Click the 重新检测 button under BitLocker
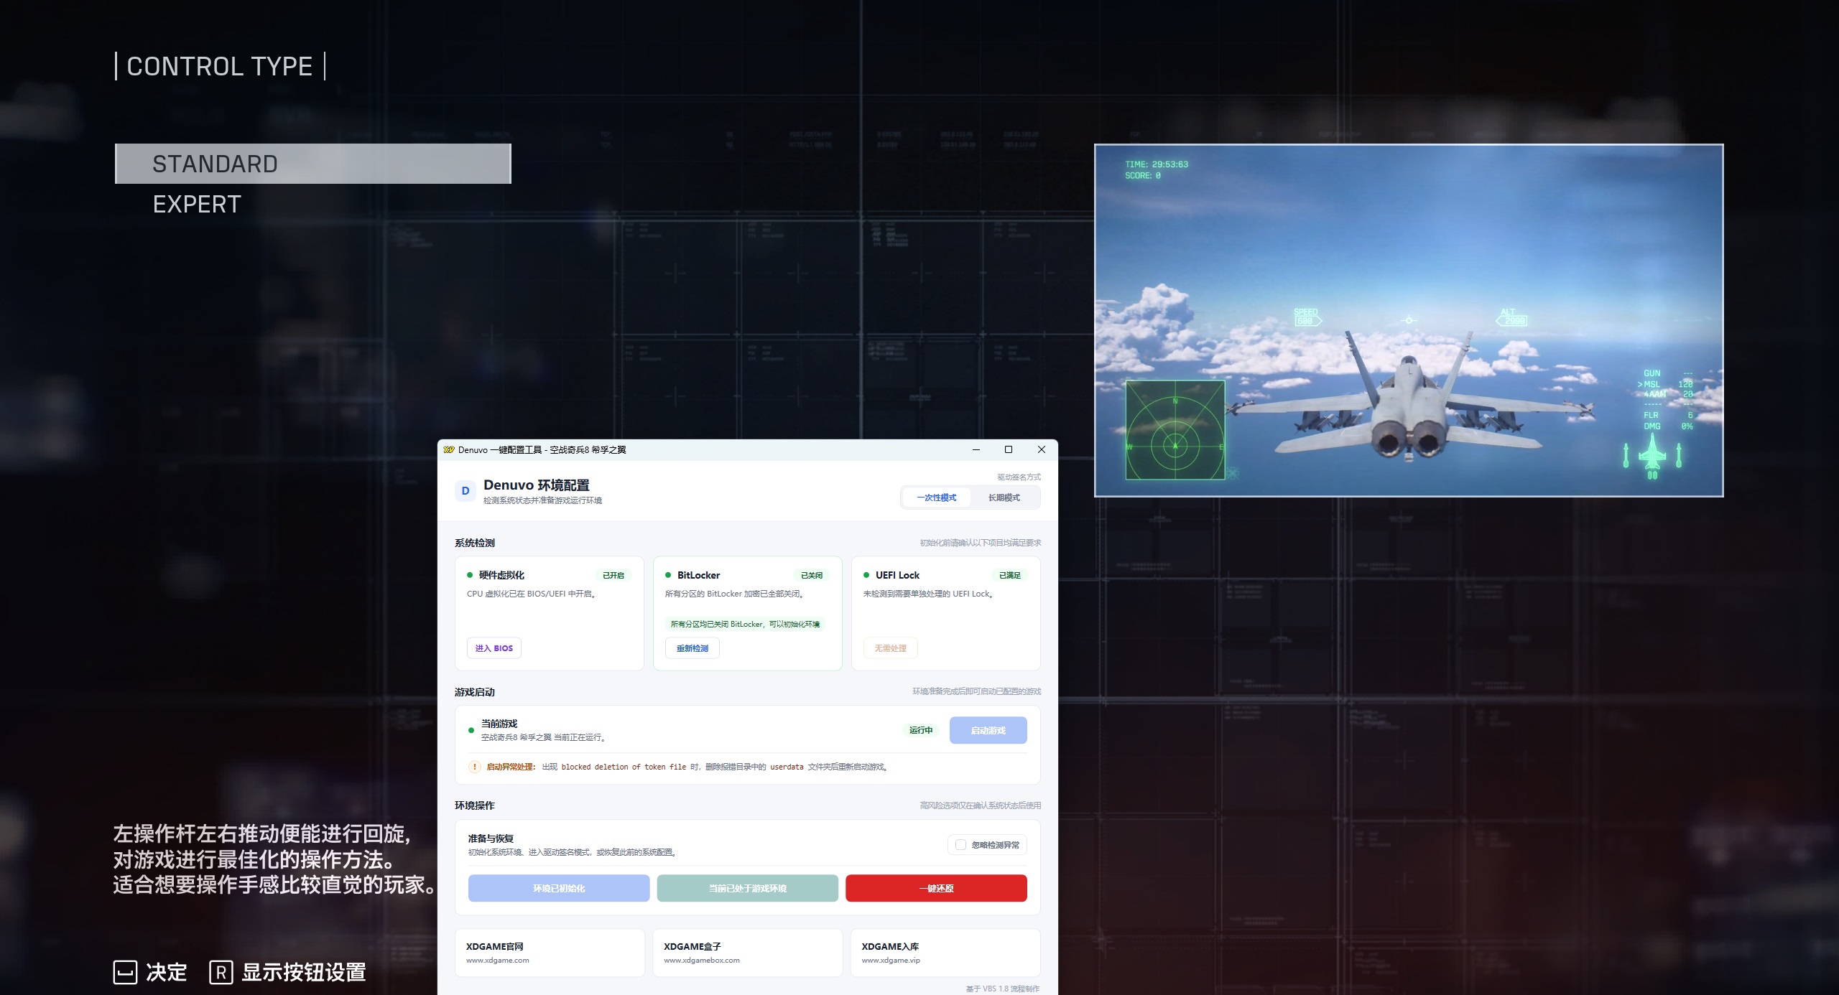This screenshot has width=1839, height=995. (692, 648)
